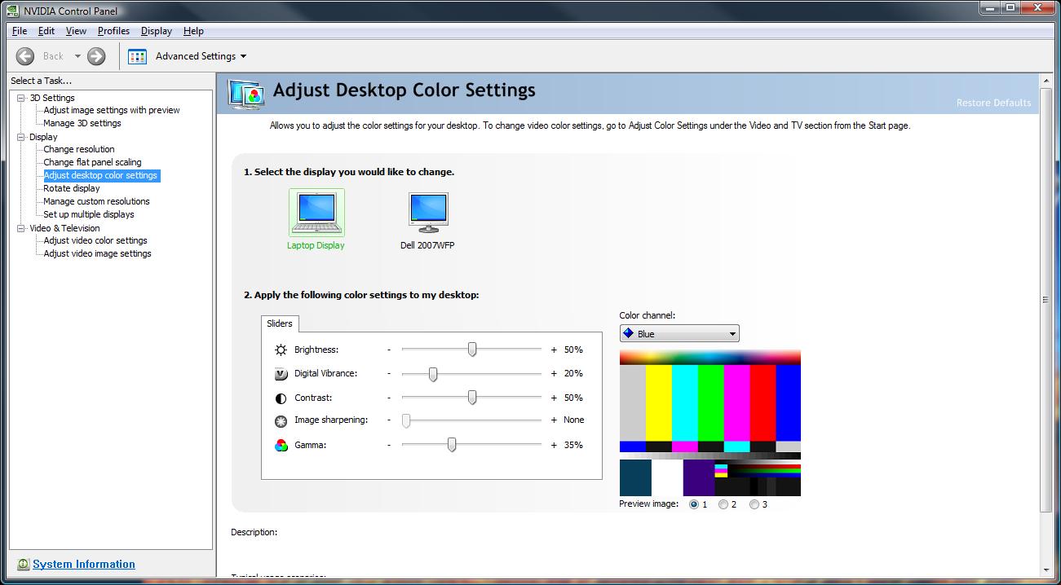Select Adjust desktop color settings task
Screen dimensions: 1061x585
click(x=101, y=175)
